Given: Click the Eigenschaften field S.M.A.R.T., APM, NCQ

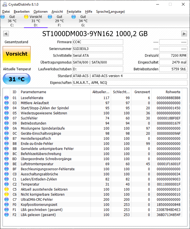Looking at the screenshot, I should click(x=130, y=83).
